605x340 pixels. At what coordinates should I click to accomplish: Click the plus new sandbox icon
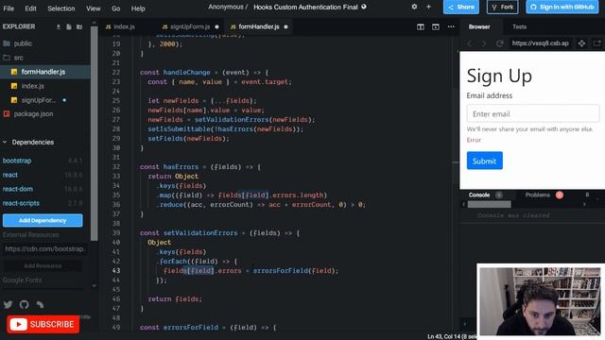pos(428,7)
